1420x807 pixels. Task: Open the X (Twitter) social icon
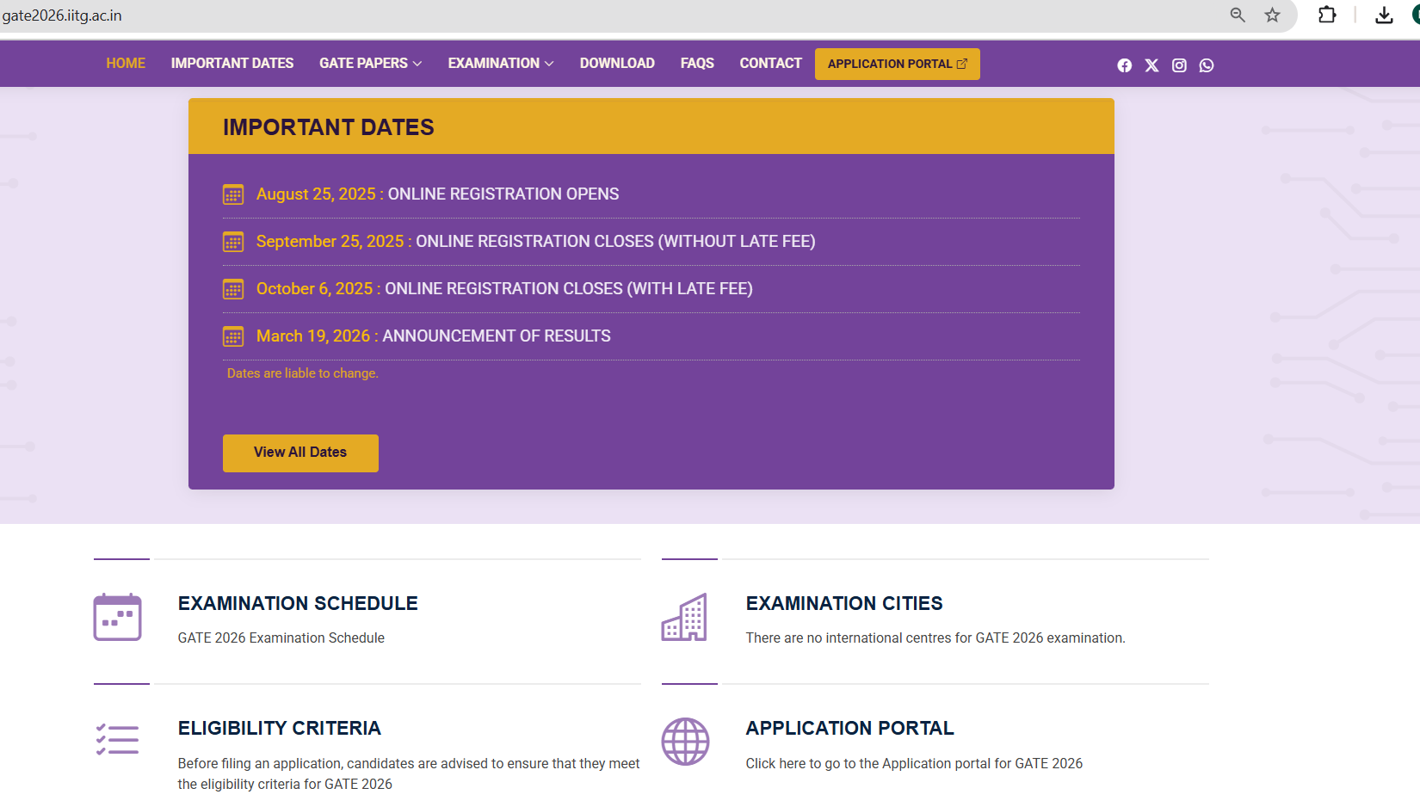tap(1151, 65)
